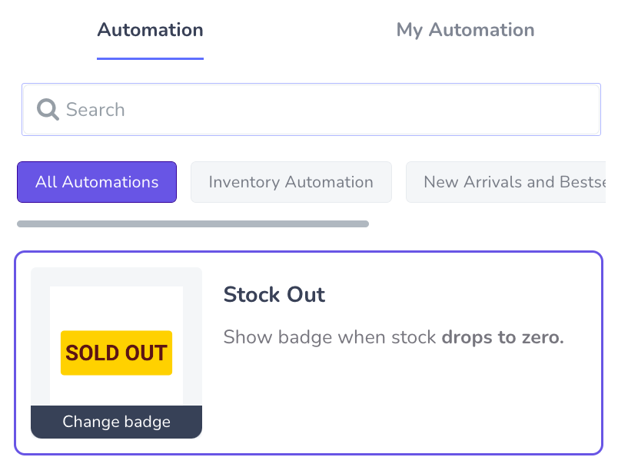Image resolution: width=618 pixels, height=467 pixels.
Task: Open the Stock Out automation card
Action: 308,353
